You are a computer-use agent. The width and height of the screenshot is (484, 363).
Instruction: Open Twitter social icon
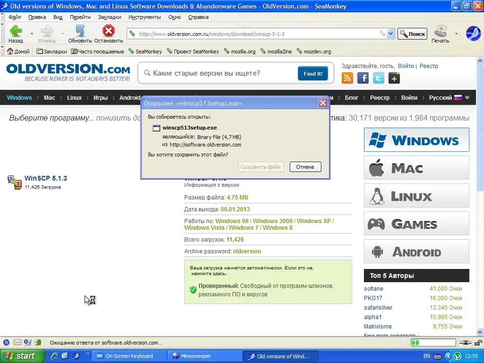click(x=379, y=78)
